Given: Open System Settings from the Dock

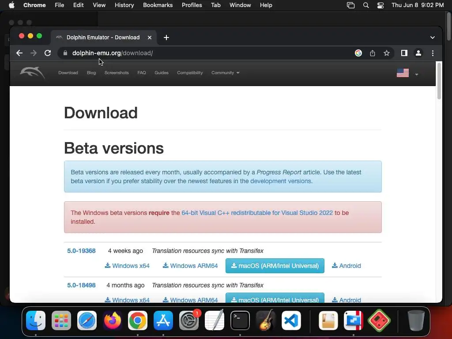Looking at the screenshot, I should click(x=189, y=320).
